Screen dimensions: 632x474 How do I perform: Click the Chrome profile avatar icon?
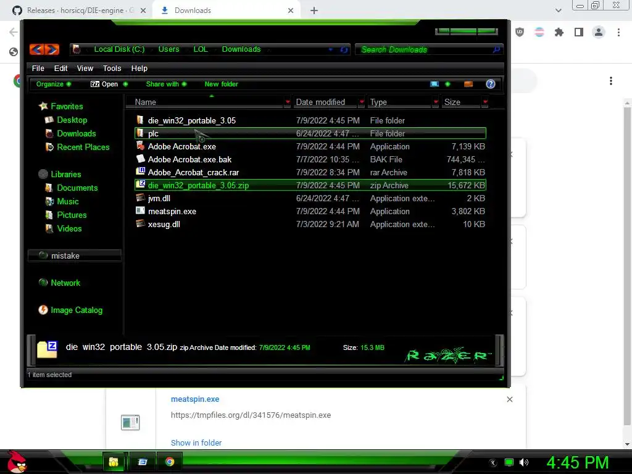click(599, 32)
